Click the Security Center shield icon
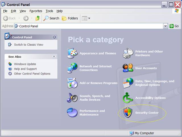 coord(128,112)
